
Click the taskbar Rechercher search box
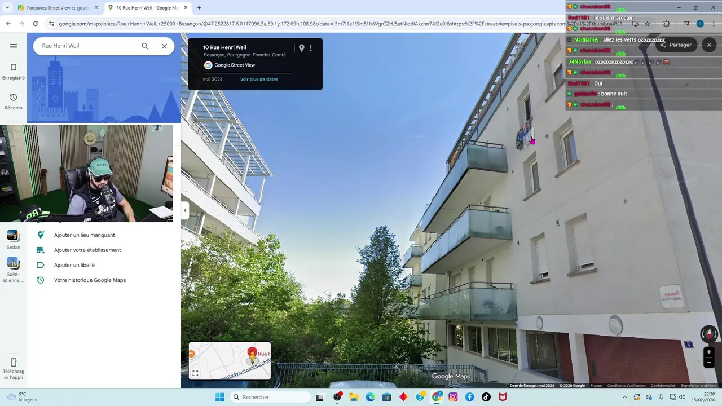coord(271,397)
